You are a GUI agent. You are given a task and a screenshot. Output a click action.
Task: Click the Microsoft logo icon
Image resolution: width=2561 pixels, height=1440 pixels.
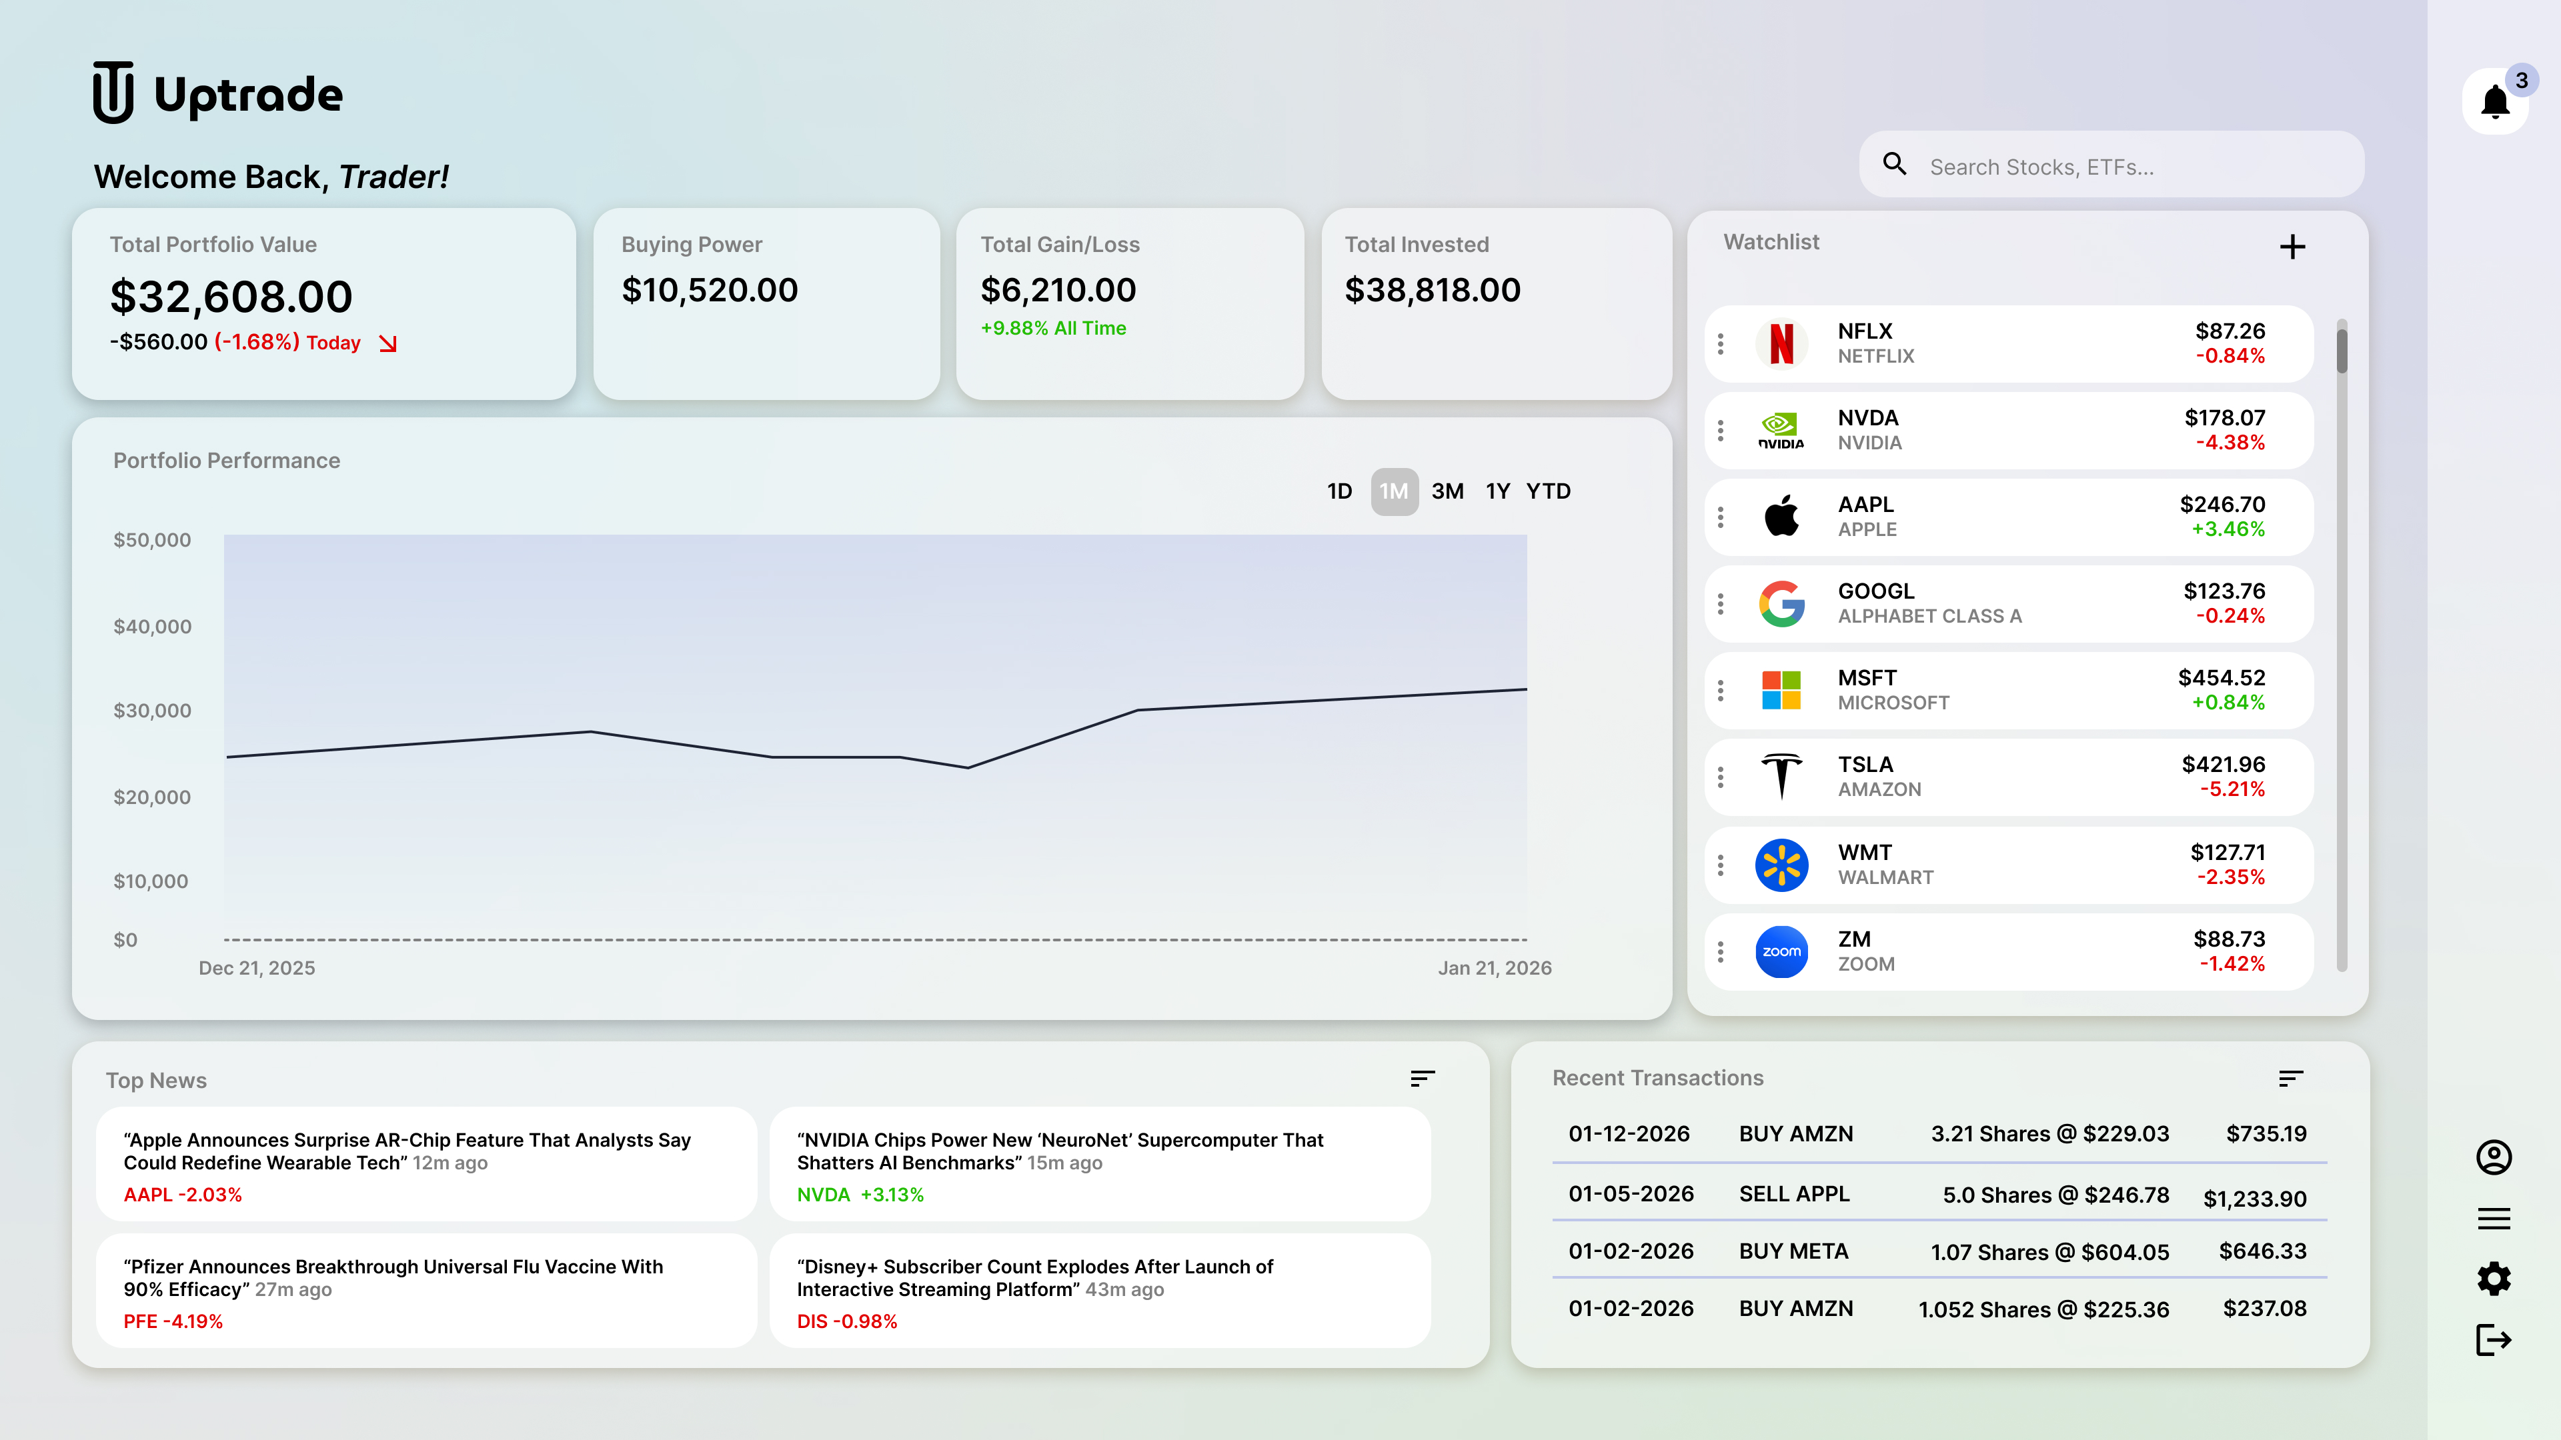pyautogui.click(x=1781, y=690)
